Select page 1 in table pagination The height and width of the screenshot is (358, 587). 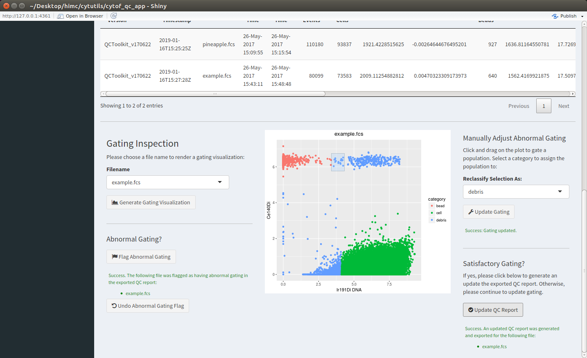(x=544, y=106)
